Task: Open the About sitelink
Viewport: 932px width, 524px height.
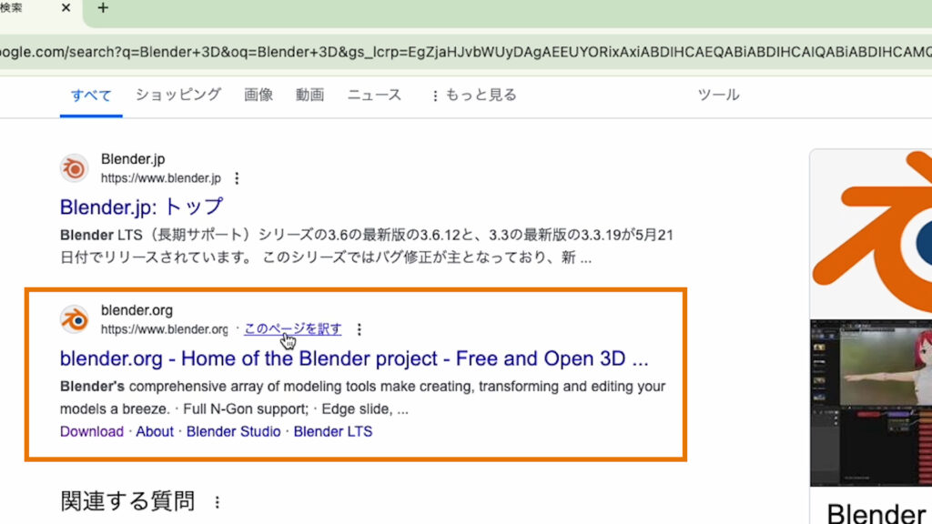Action: pos(155,431)
